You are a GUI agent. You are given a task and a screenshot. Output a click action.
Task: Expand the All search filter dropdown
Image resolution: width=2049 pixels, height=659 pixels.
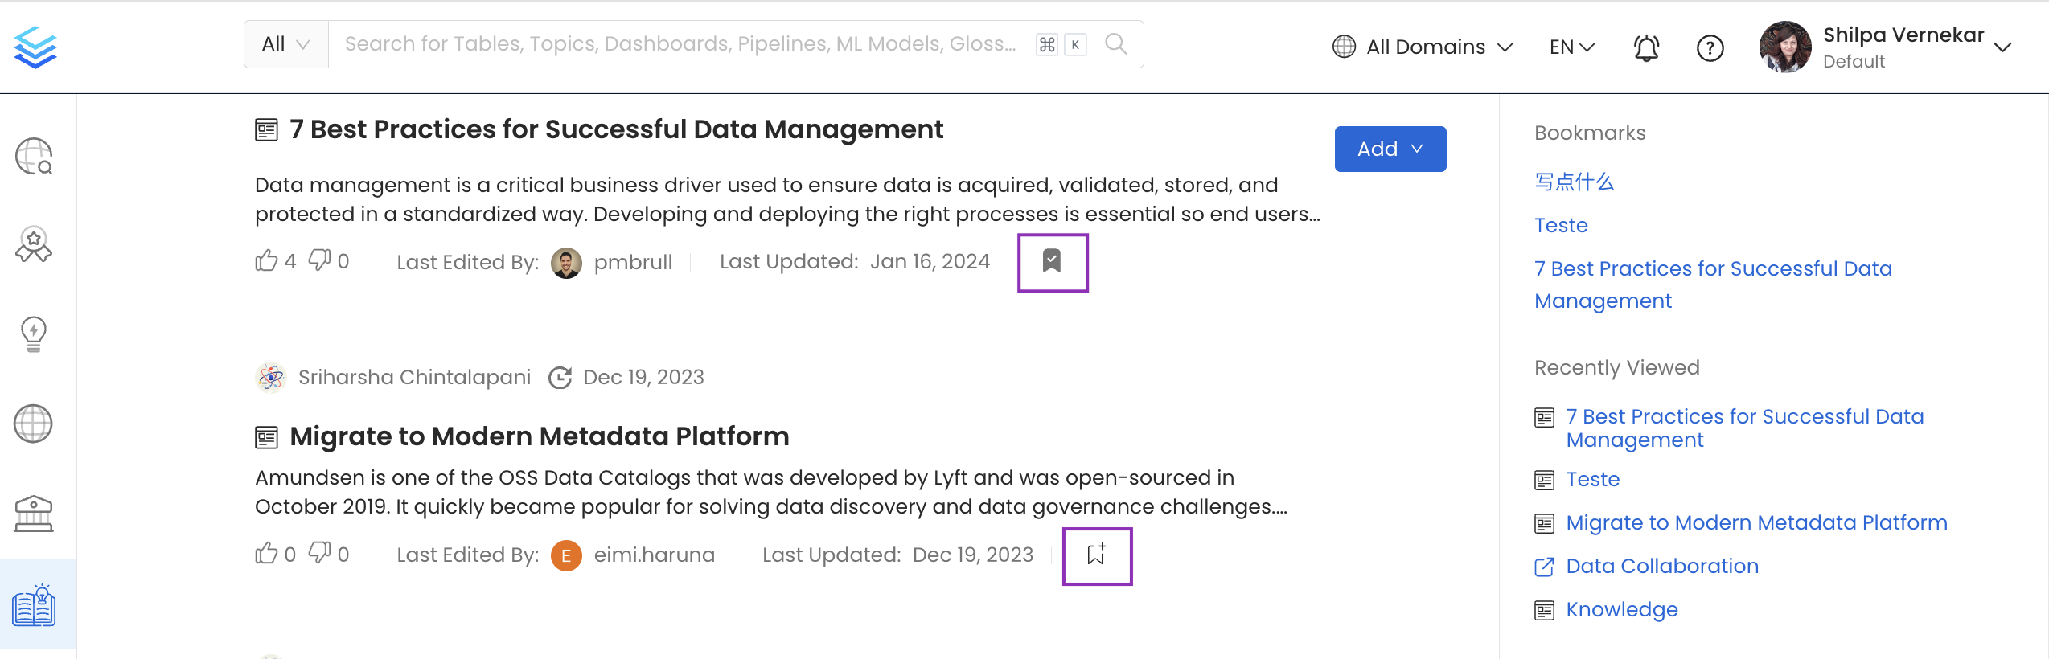tap(286, 44)
